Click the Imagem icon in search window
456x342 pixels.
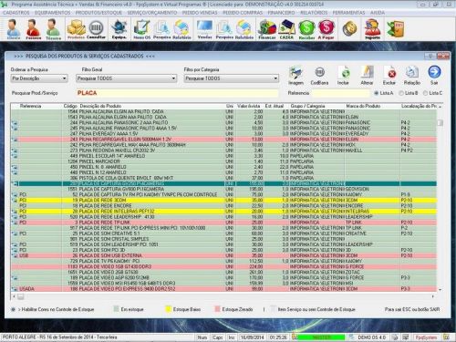pyautogui.click(x=295, y=76)
